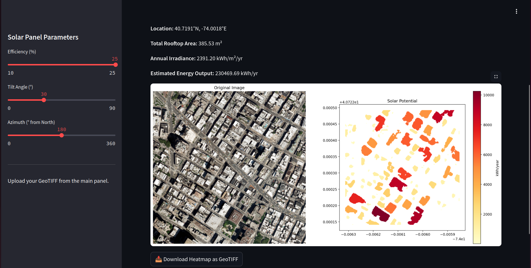The height and width of the screenshot is (268, 531).
Task: Click the Efficiency slider handle at 25
Action: click(x=115, y=65)
